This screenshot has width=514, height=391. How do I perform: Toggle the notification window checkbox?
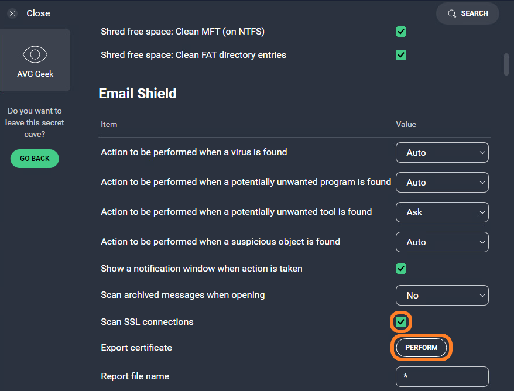401,269
